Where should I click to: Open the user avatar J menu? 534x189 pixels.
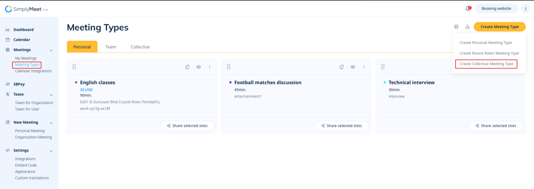click(x=525, y=8)
